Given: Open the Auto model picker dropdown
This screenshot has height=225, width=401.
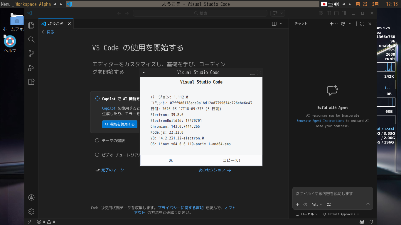Looking at the screenshot, I should [317, 204].
